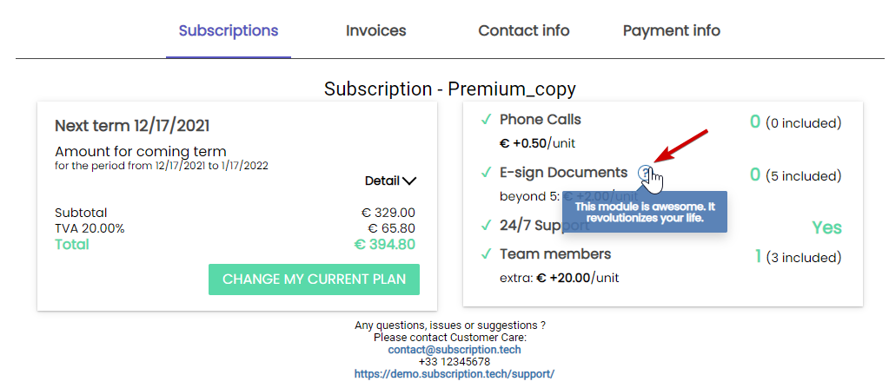The width and height of the screenshot is (889, 388).
Task: Click the green Total amount € 394.80
Action: click(384, 245)
